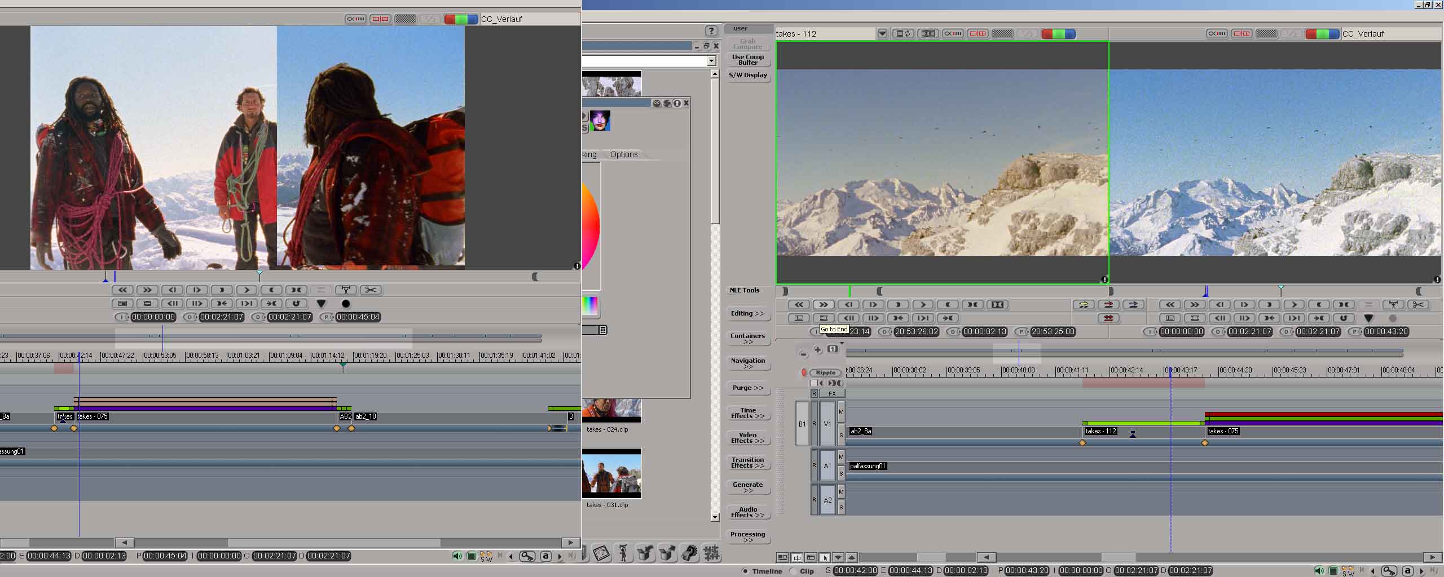This screenshot has height=577, width=1444.
Task: Switch to the Options tab
Action: point(623,154)
